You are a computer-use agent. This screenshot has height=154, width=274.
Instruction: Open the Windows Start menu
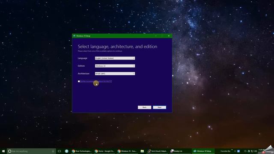point(3,151)
